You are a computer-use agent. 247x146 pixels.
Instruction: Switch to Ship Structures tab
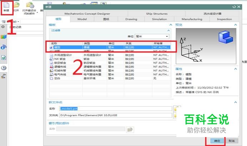tap(157, 14)
